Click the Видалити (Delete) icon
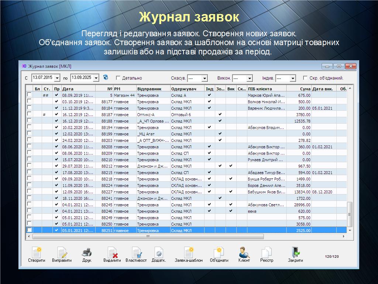This screenshot has width=378, height=284. coord(112,253)
